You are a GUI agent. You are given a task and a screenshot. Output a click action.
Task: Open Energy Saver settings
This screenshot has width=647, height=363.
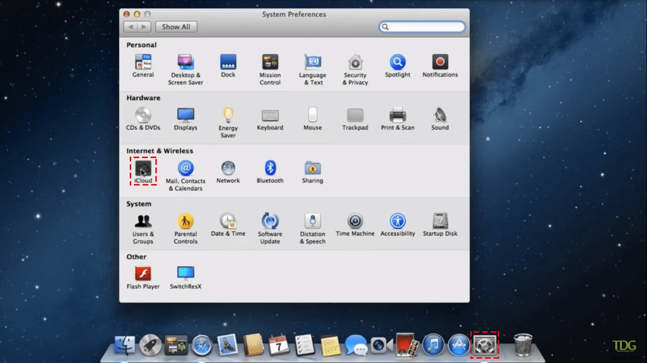[x=228, y=115]
